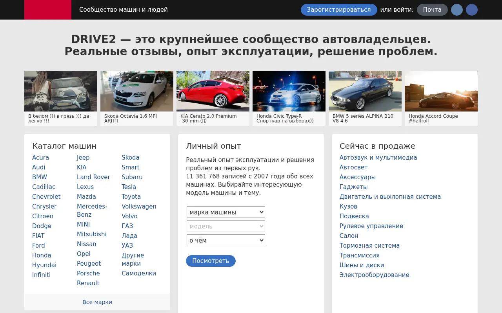
Task: Choose Opel from the catalog
Action: point(84,254)
